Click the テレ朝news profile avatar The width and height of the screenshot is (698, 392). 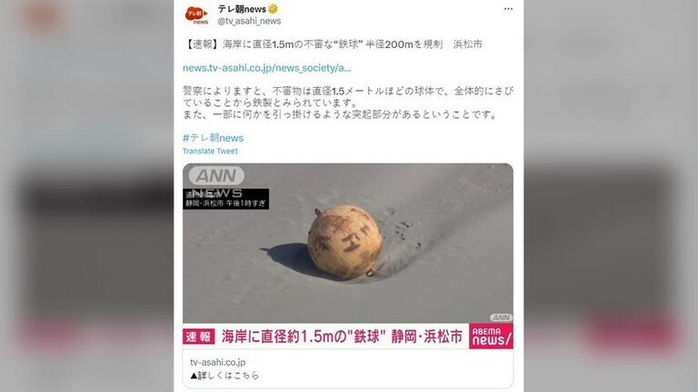coord(196,15)
